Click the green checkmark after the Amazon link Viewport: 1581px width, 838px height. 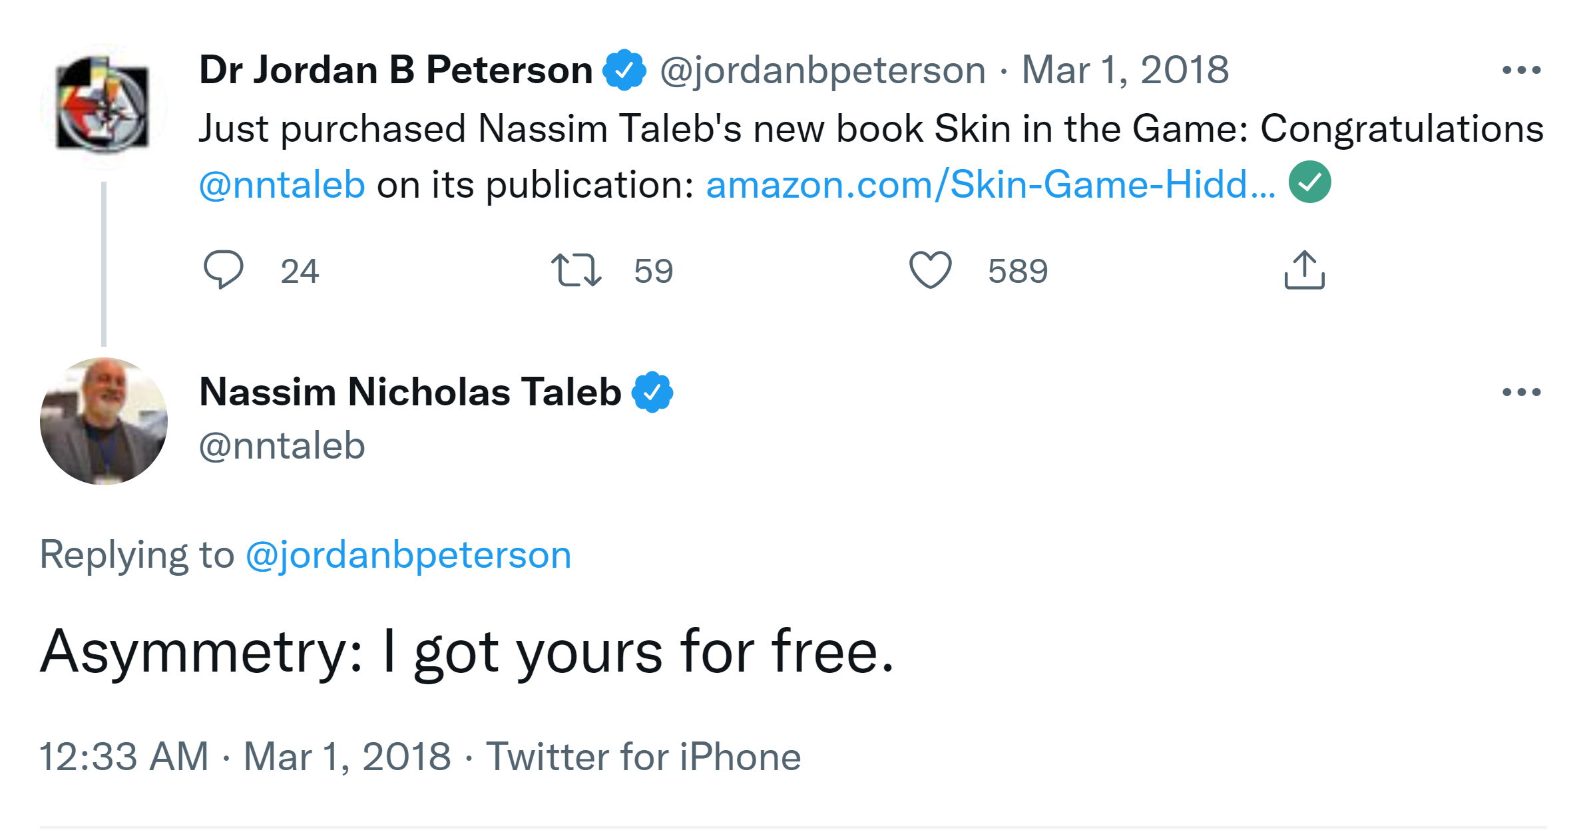1309,182
